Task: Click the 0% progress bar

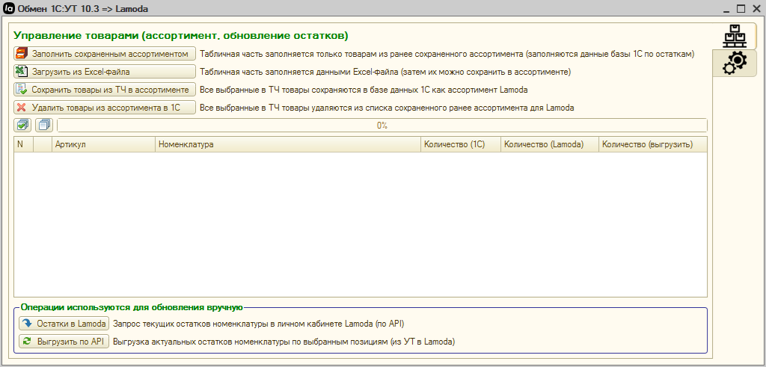Action: click(x=382, y=126)
